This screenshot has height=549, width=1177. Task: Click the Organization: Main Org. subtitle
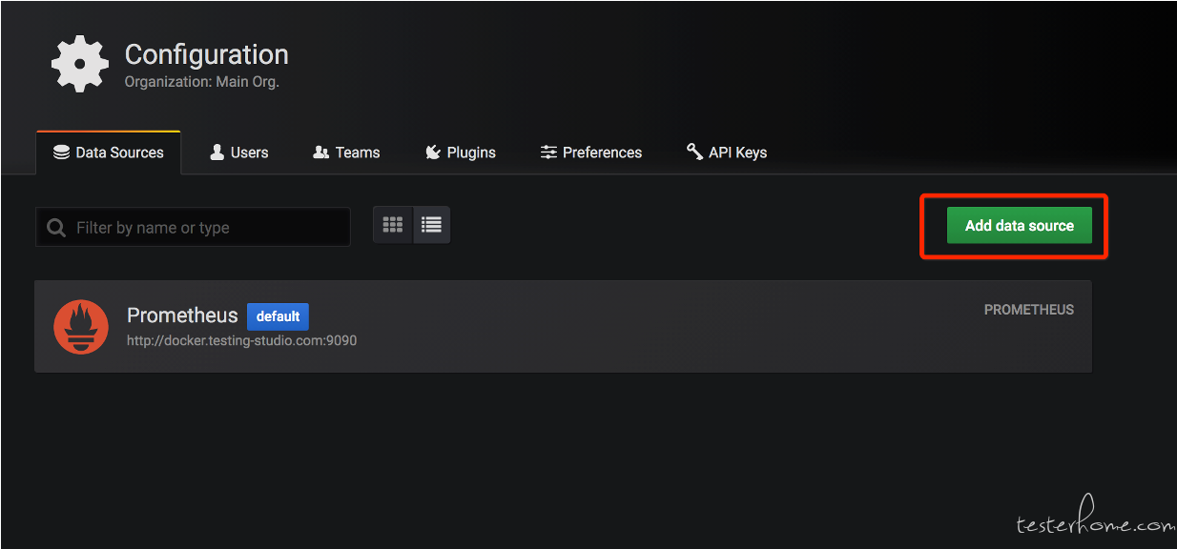point(201,82)
